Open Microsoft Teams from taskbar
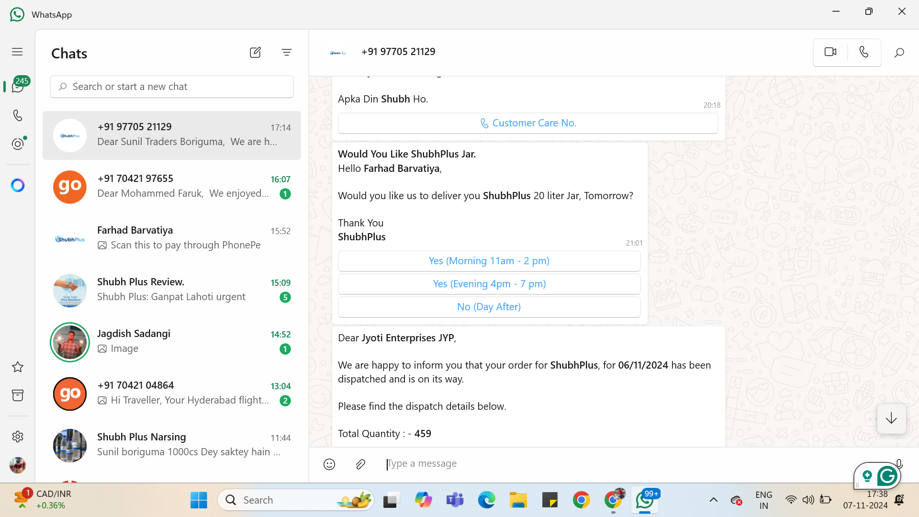 pyautogui.click(x=455, y=500)
